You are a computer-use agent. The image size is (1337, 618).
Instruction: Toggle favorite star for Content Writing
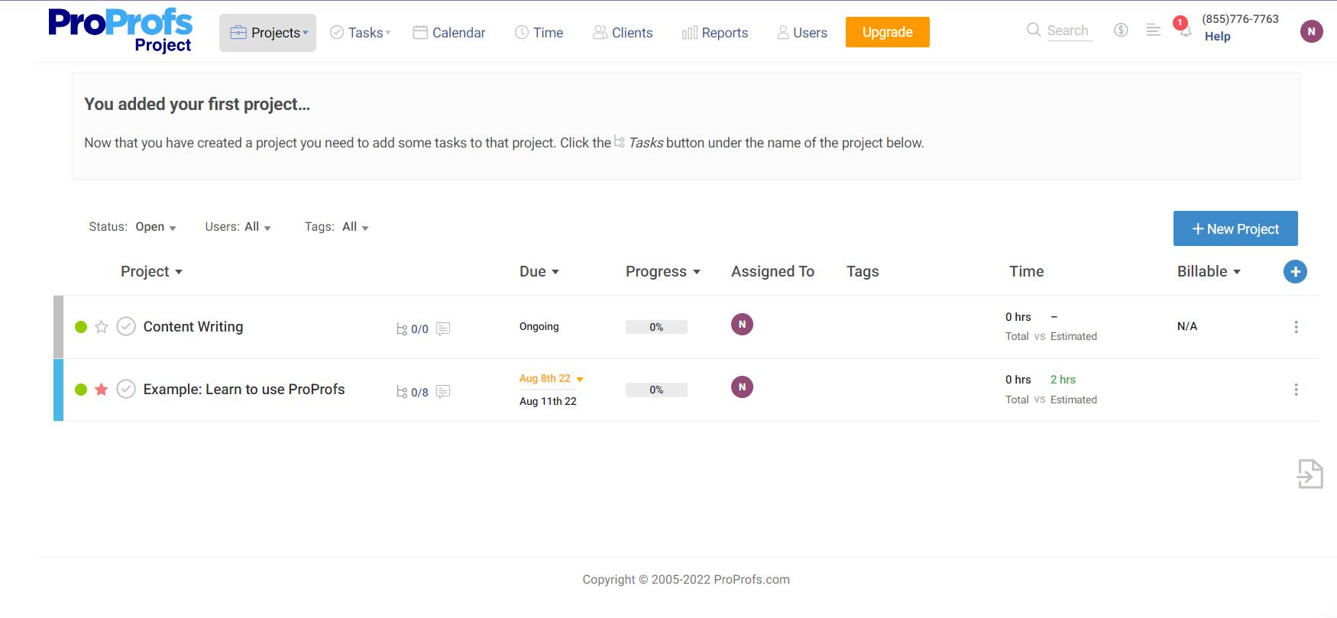click(102, 327)
